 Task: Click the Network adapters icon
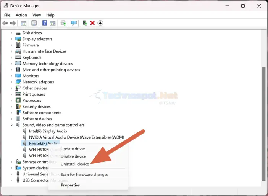click(18, 82)
